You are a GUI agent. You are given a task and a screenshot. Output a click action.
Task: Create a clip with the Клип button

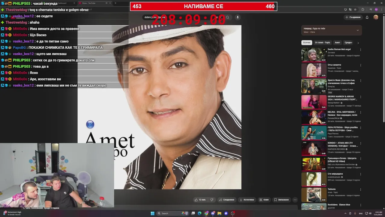pyautogui.click(x=264, y=200)
